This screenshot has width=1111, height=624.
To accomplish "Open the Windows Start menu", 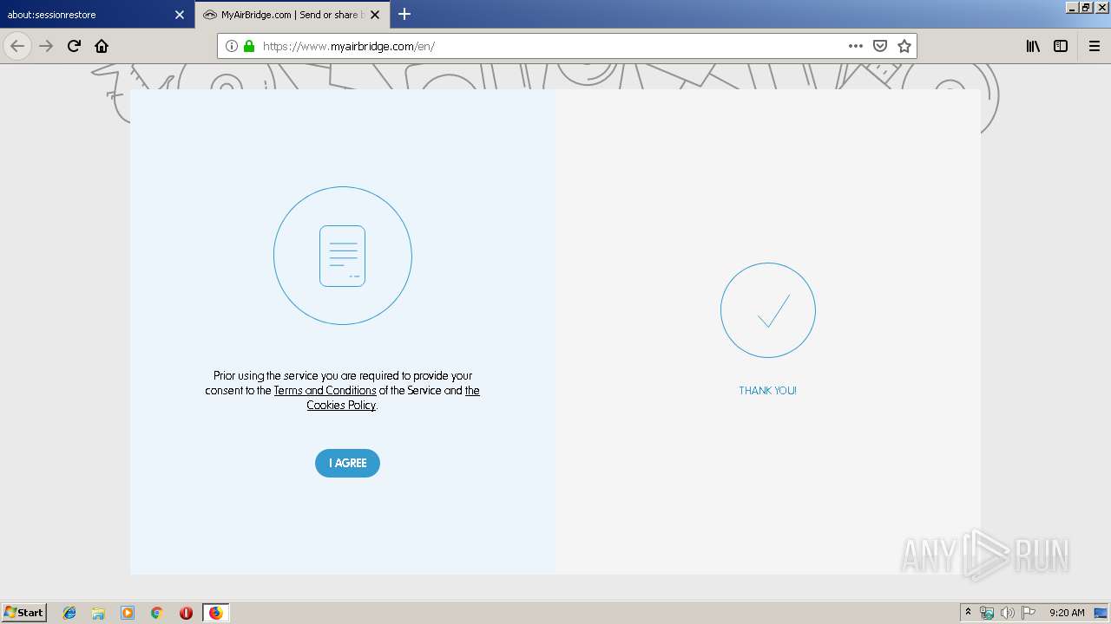I will point(24,613).
